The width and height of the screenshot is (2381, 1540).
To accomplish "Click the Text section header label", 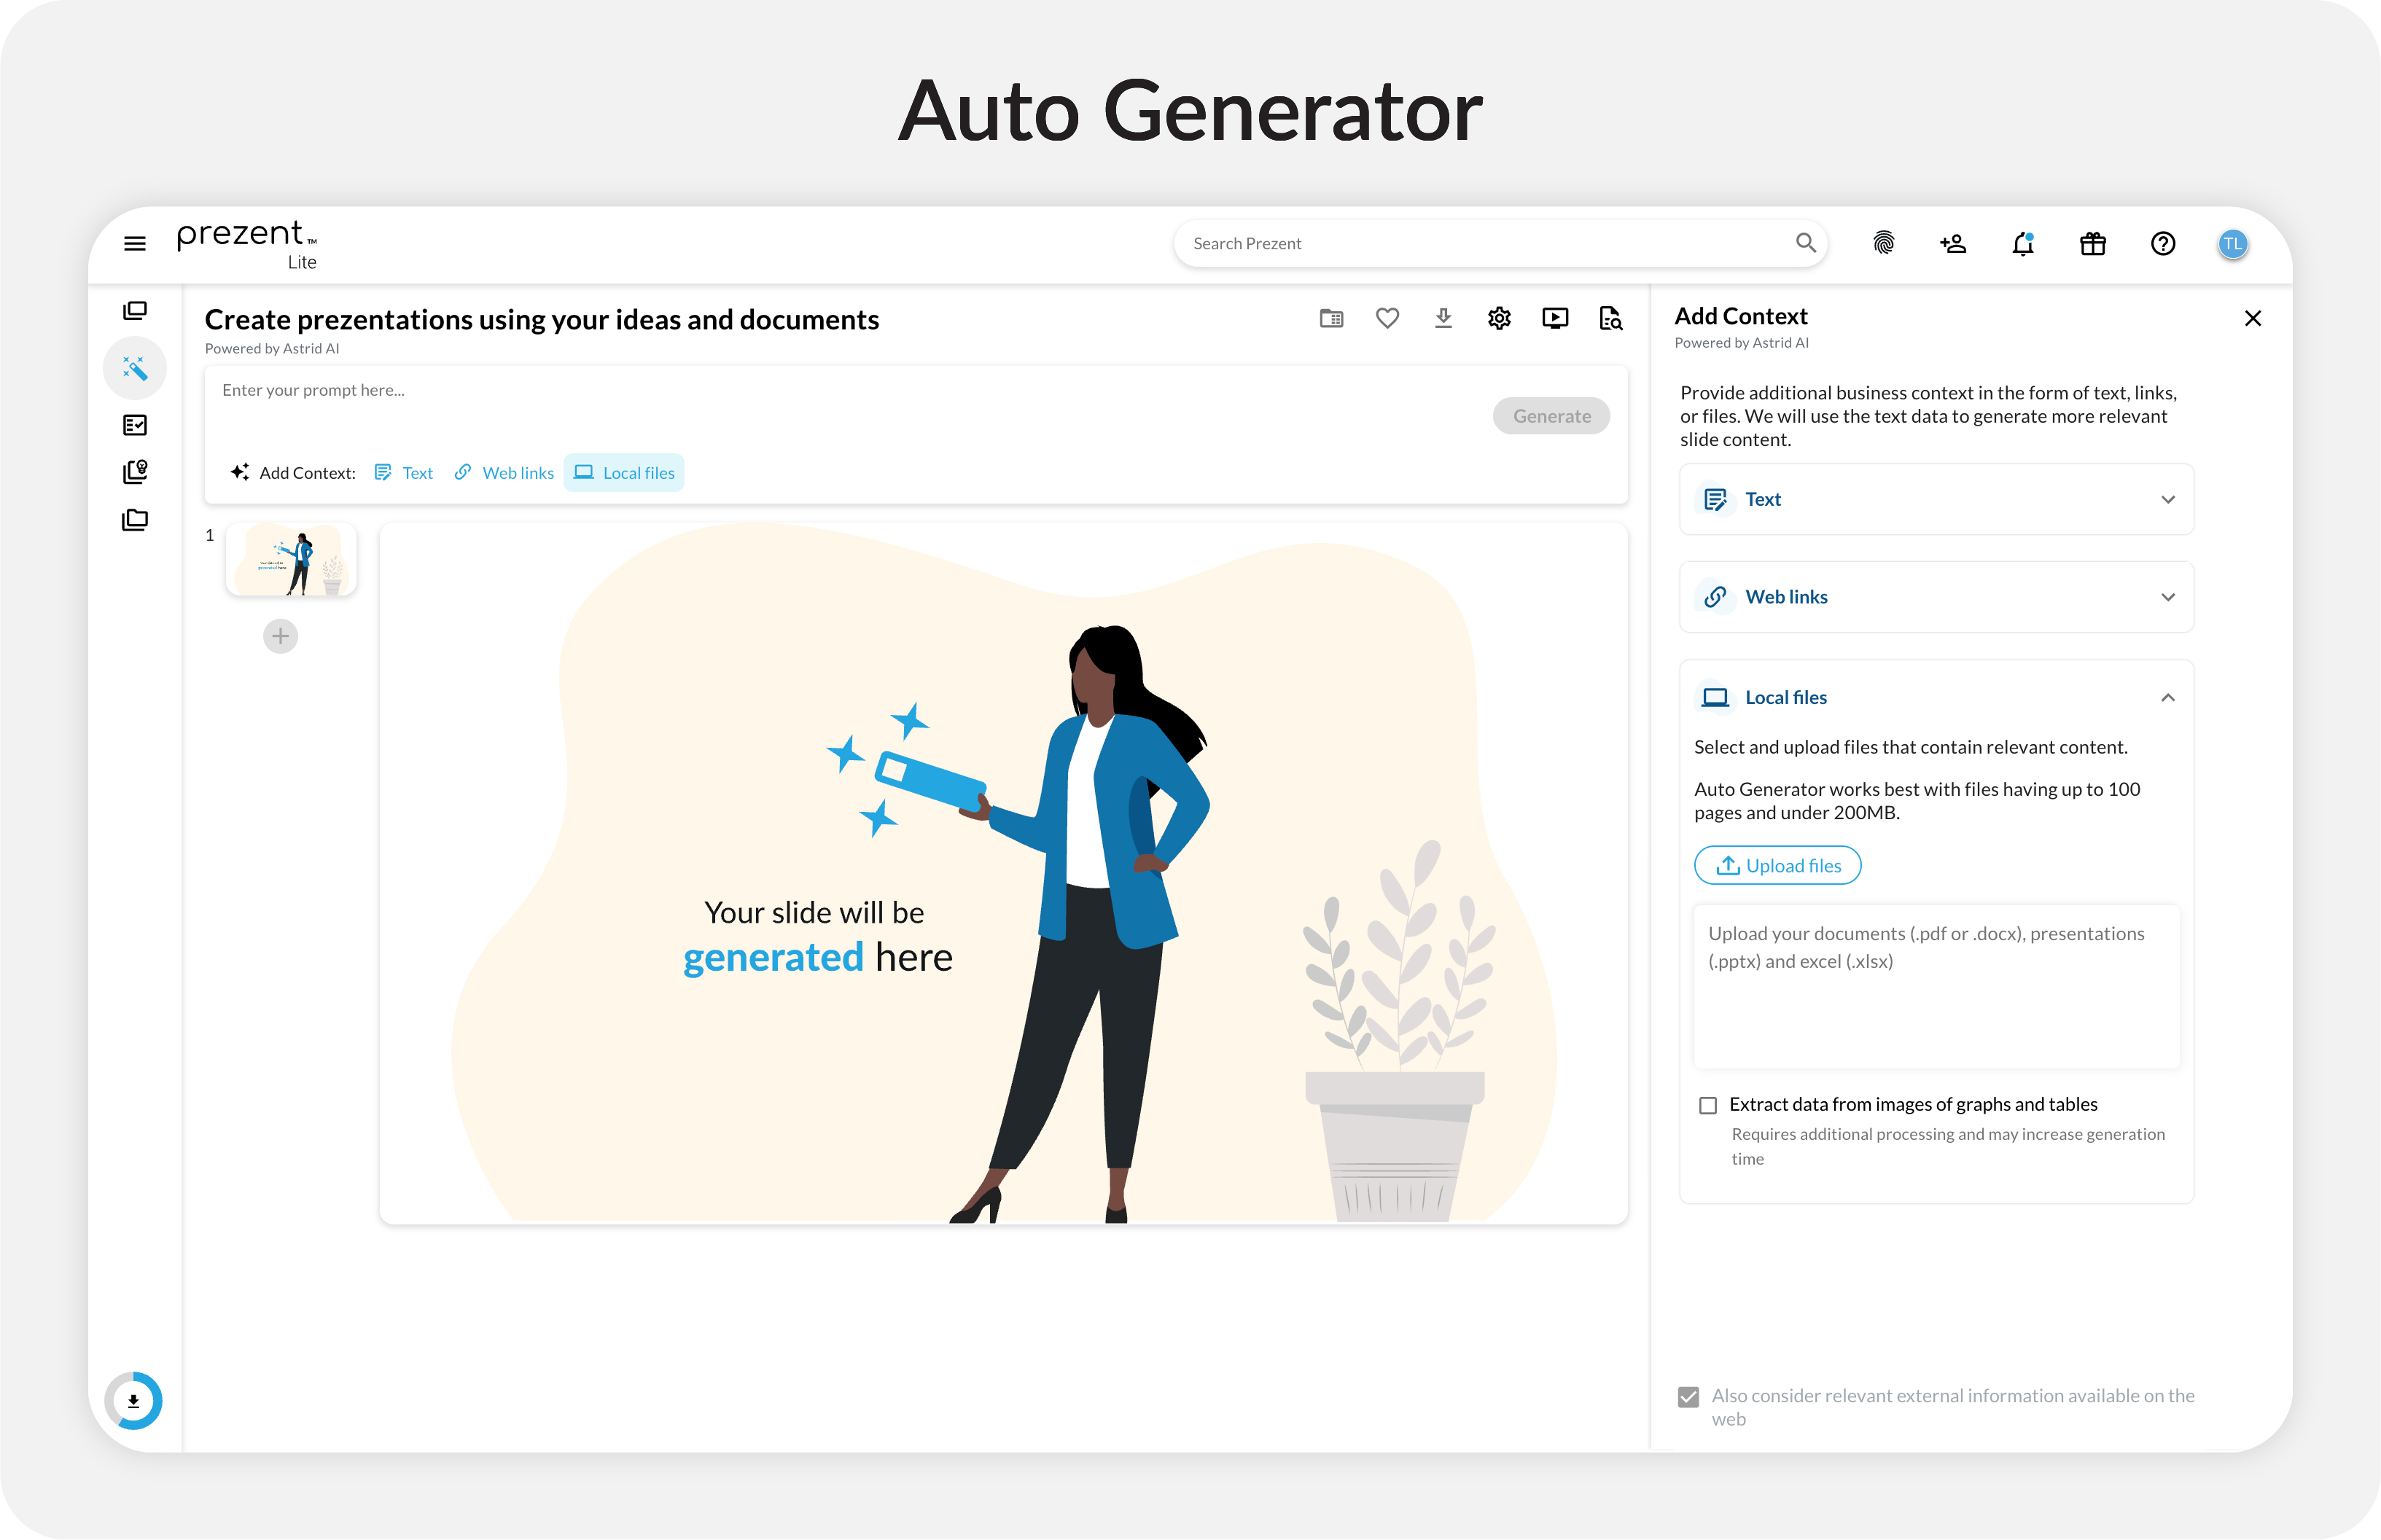I will coord(1763,499).
